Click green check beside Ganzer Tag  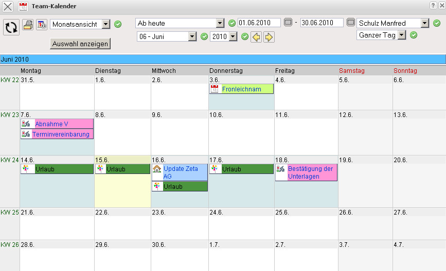[414, 35]
